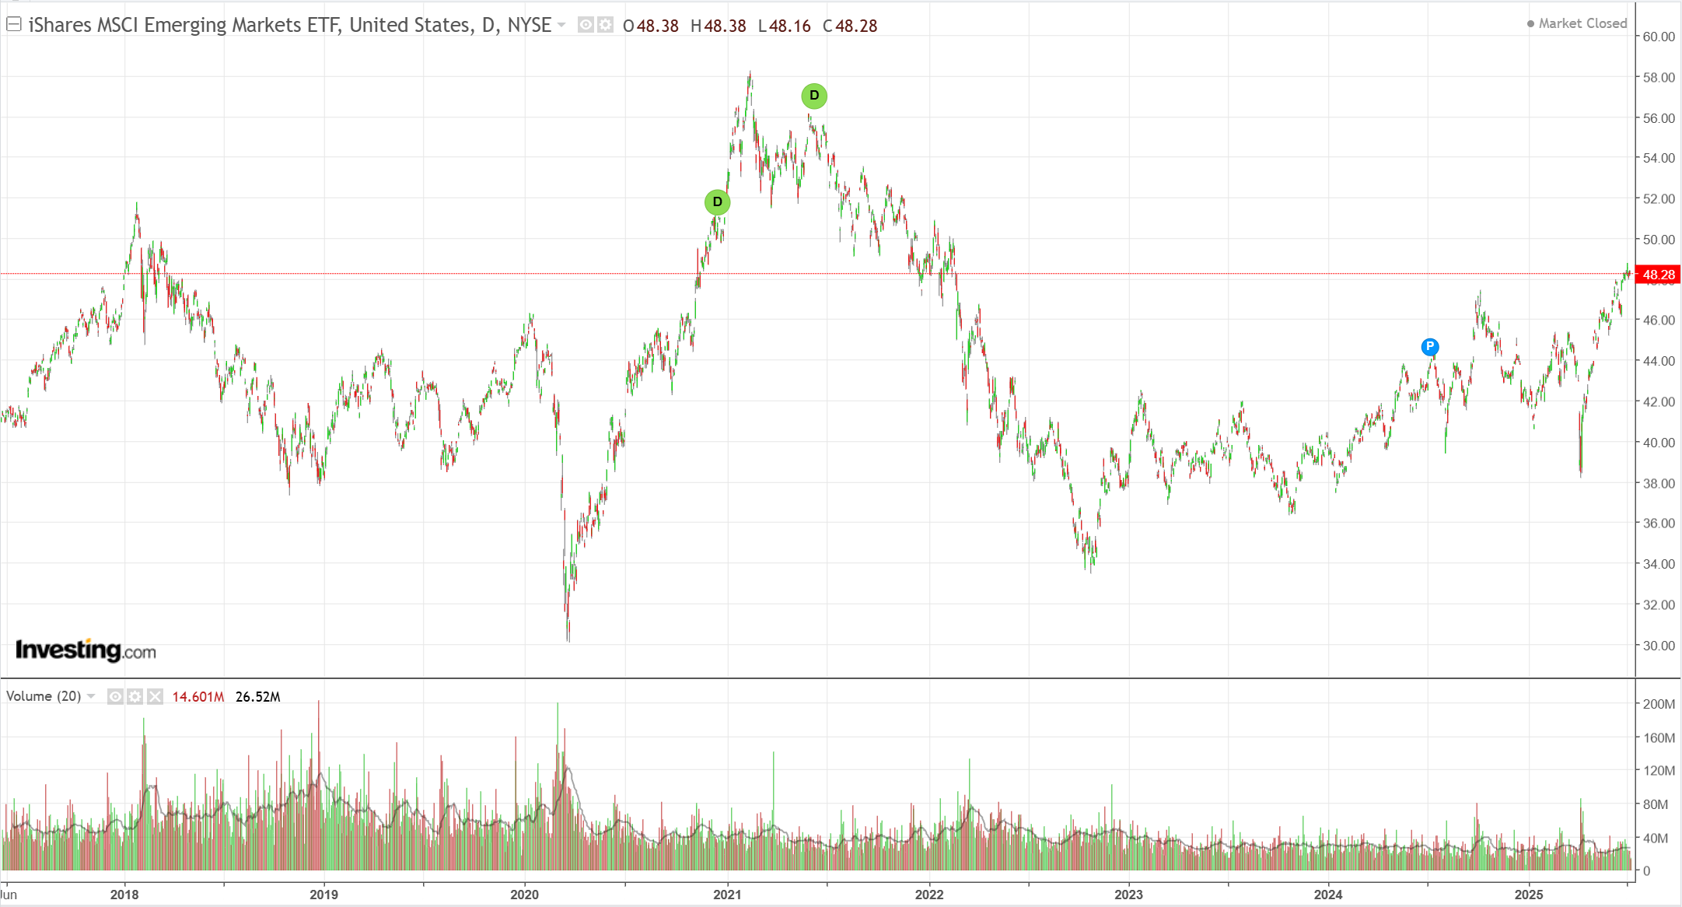This screenshot has height=907, width=1682.
Task: Collapse the chart legend box icon
Action: tap(13, 24)
